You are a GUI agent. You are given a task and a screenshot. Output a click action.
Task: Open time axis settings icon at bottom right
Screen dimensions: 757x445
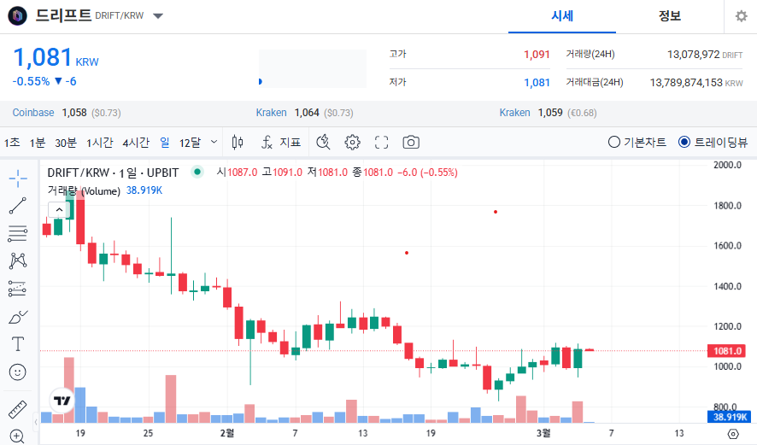pyautogui.click(x=733, y=433)
